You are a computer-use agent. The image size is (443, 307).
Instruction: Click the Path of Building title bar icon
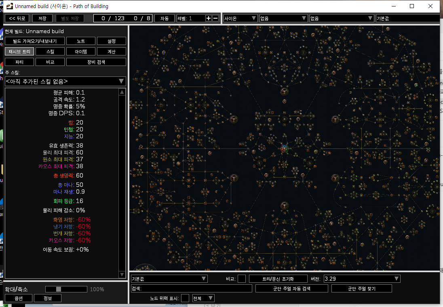[9, 6]
